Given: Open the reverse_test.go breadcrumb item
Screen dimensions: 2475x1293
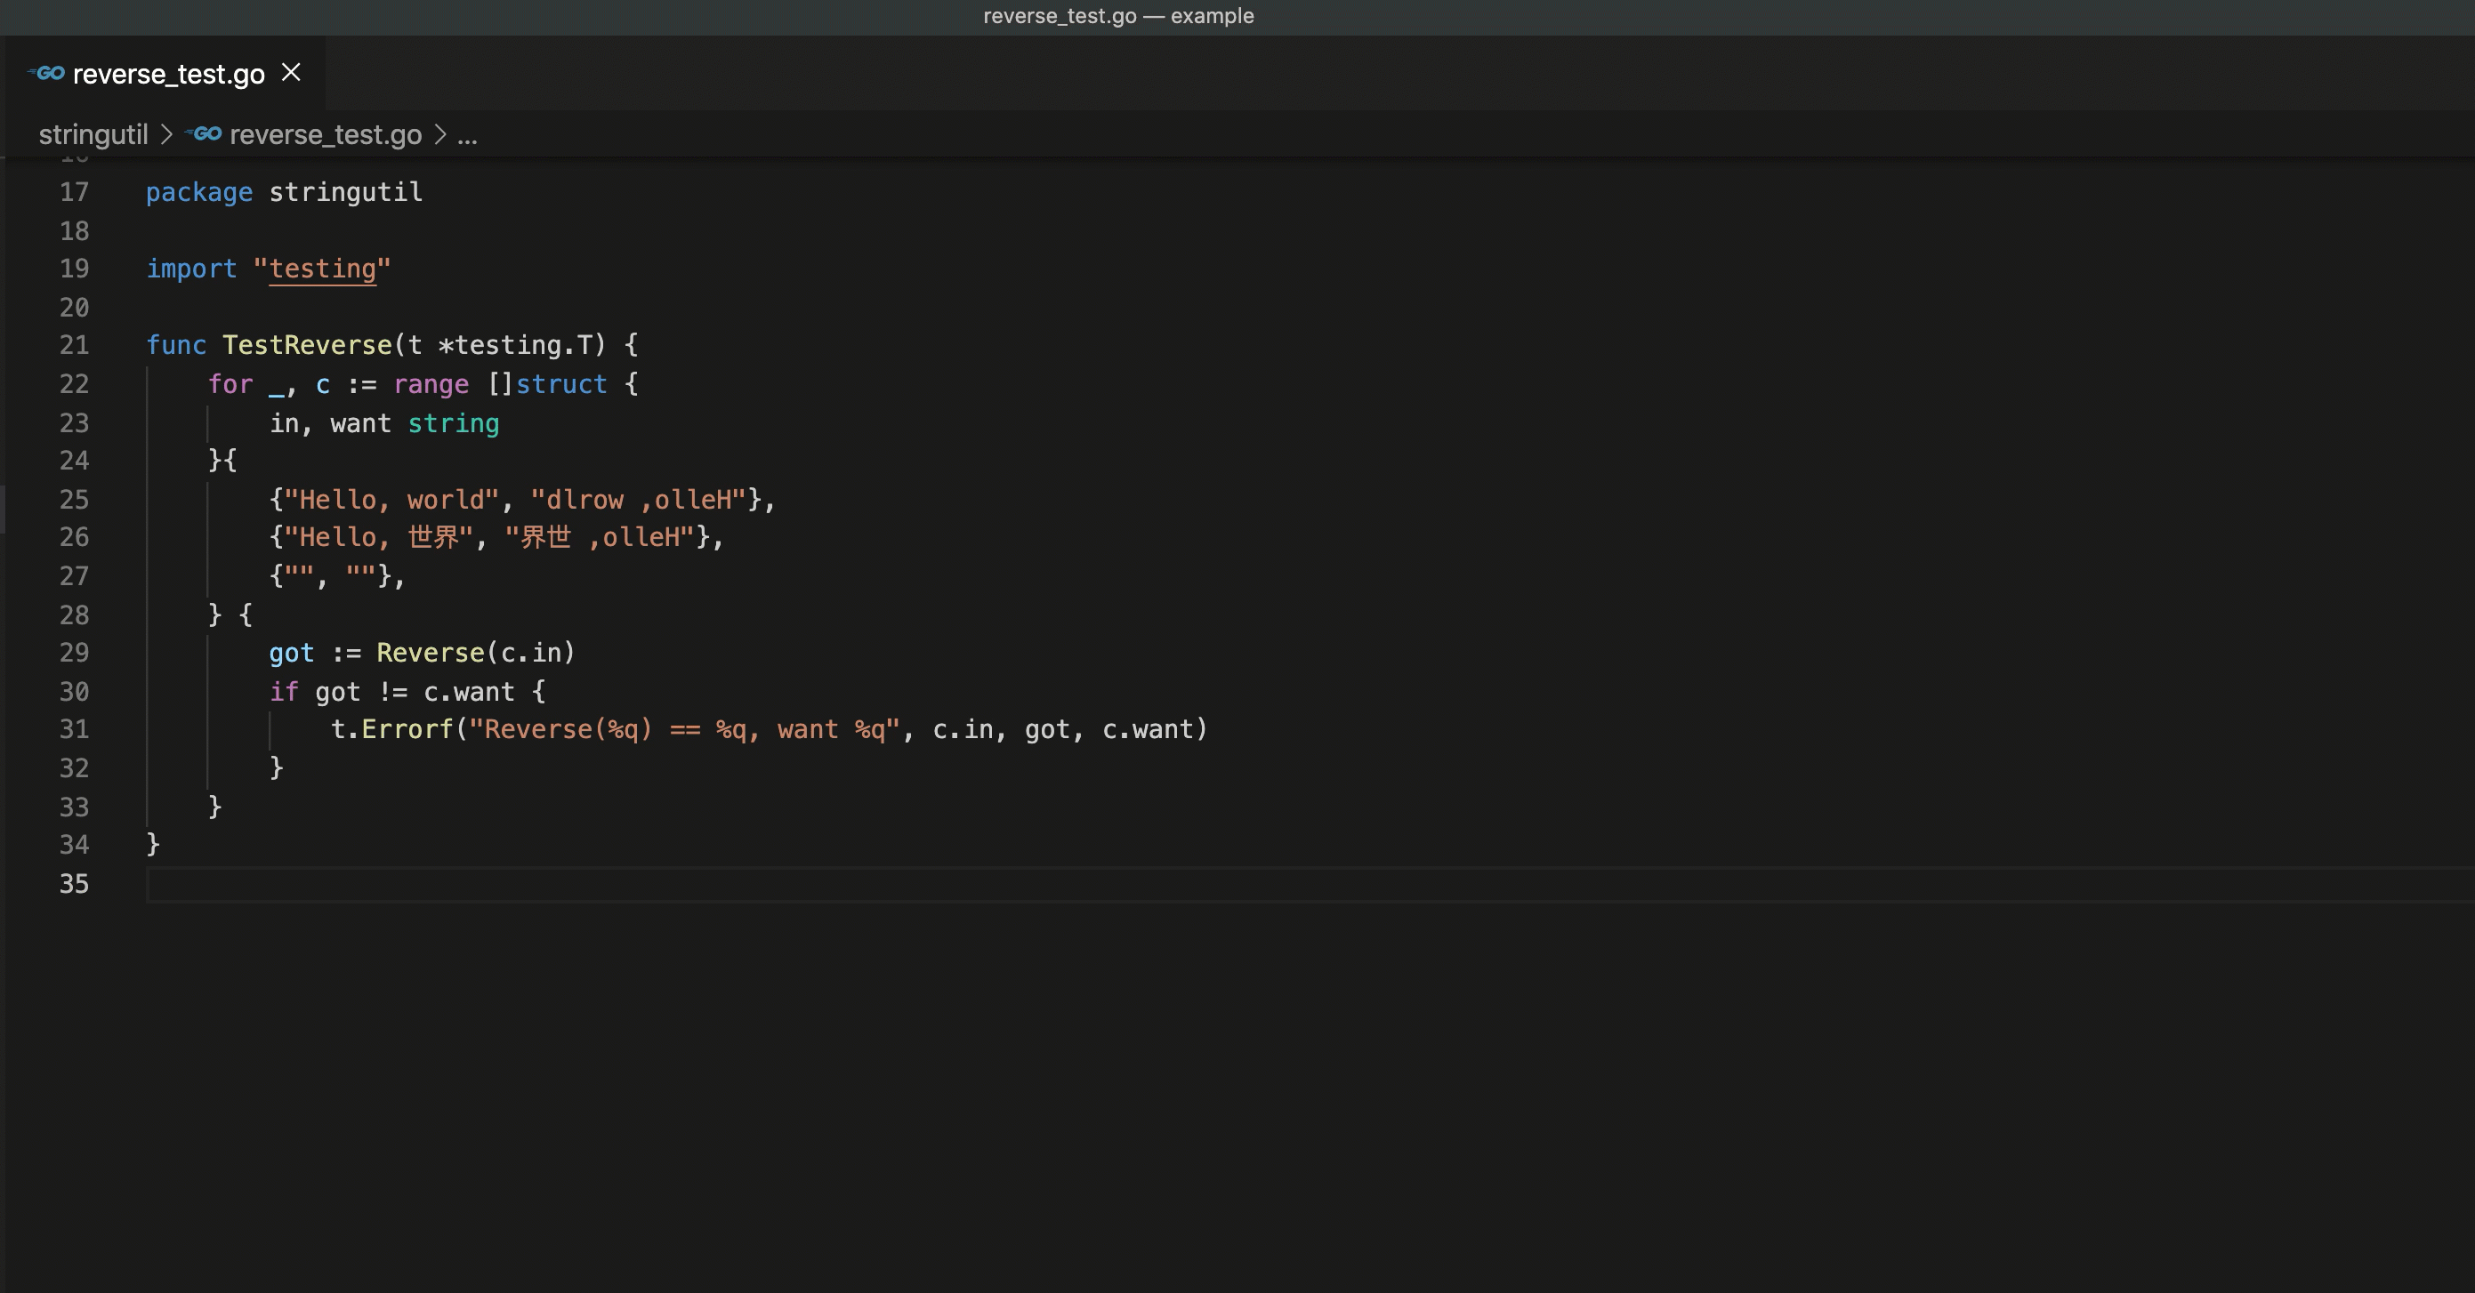Looking at the screenshot, I should tap(325, 134).
